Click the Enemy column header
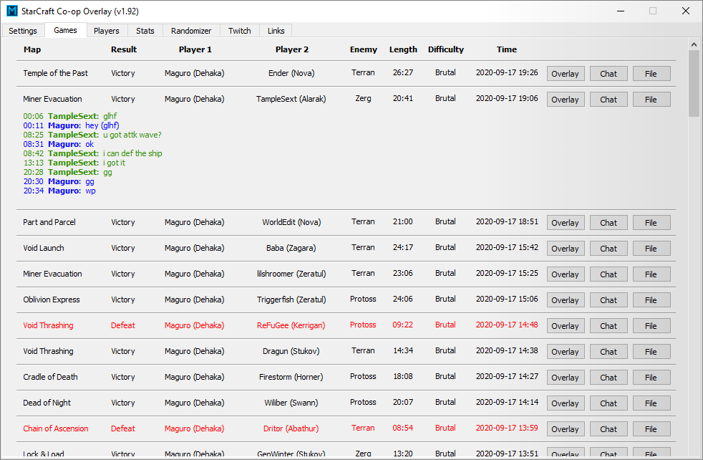 click(363, 49)
